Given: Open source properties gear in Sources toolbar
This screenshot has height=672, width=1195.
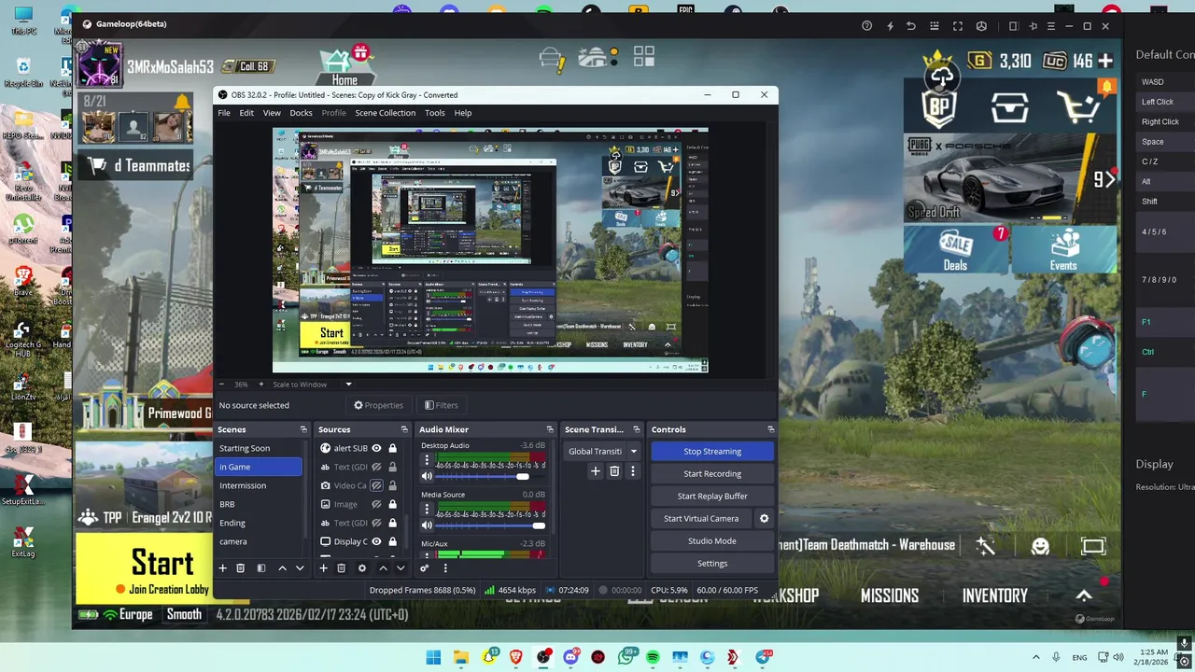Looking at the screenshot, I should click(362, 567).
